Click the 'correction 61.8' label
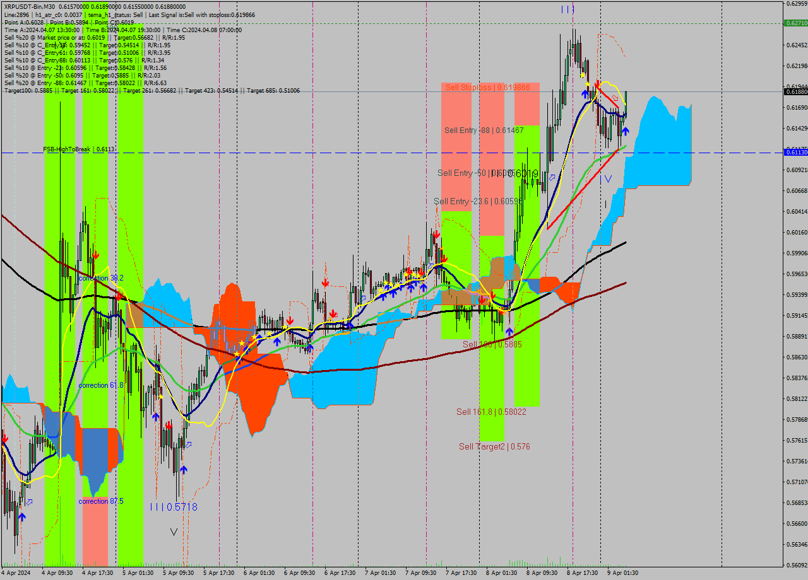The height and width of the screenshot is (580, 808). [x=101, y=385]
